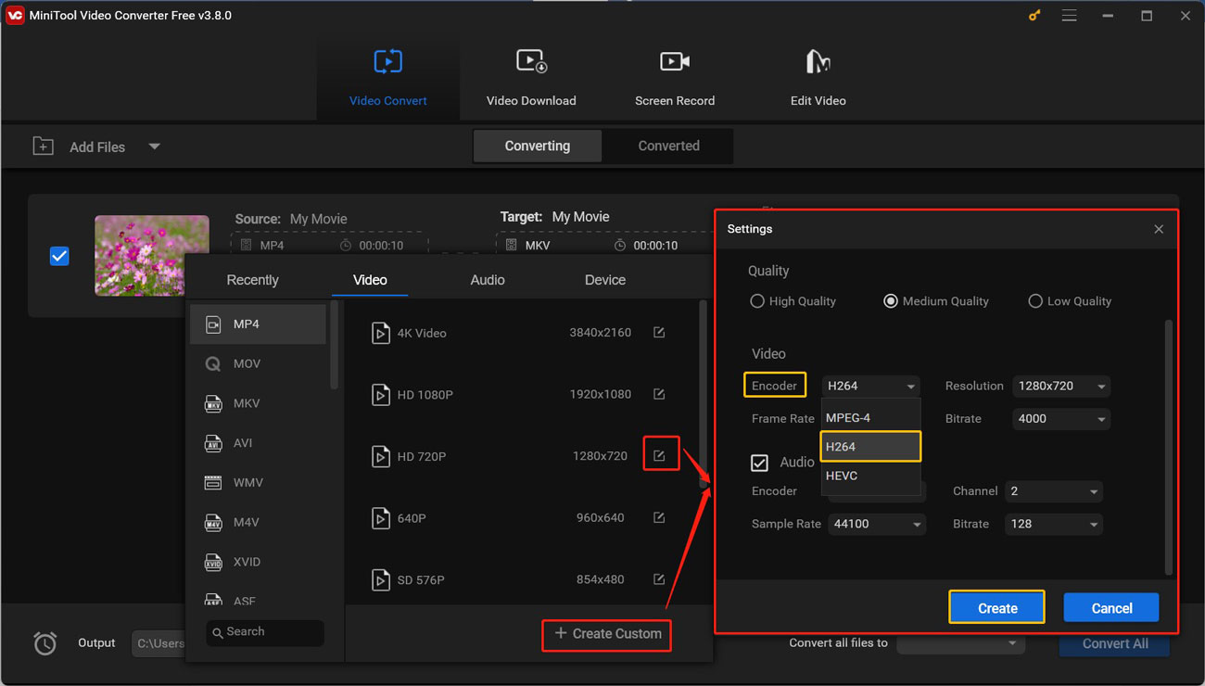Edit the HD 1080P preset
Screen dimensions: 1205x686
tap(659, 394)
